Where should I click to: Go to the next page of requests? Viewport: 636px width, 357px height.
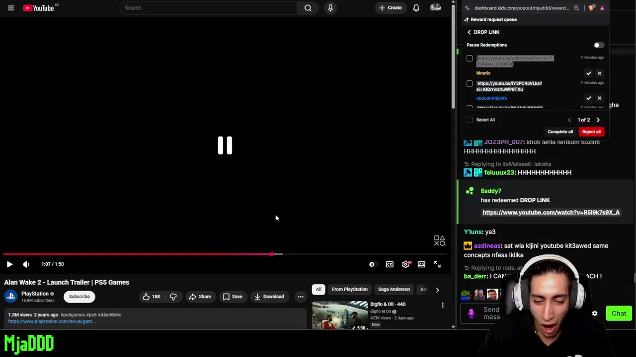598,120
